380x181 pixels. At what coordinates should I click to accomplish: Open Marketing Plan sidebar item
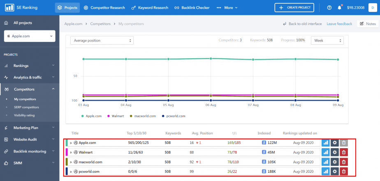[30, 128]
